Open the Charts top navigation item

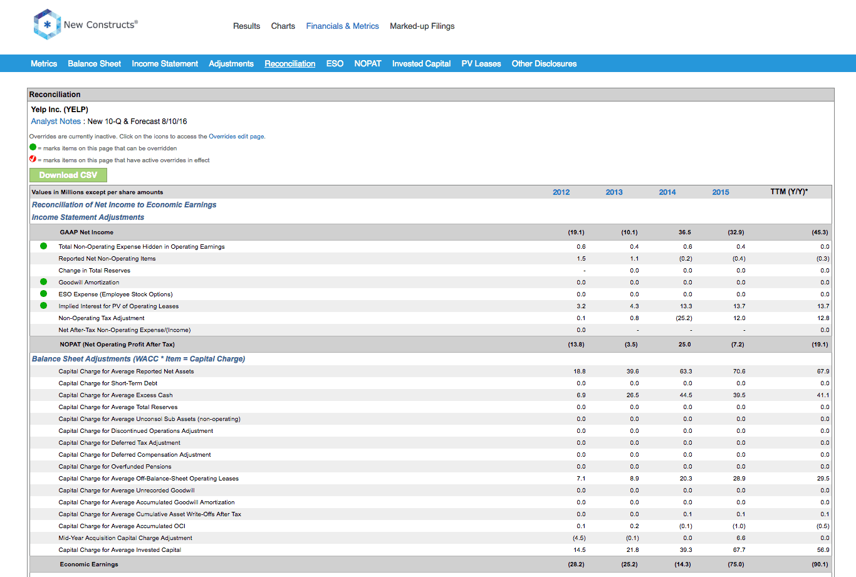click(x=283, y=26)
